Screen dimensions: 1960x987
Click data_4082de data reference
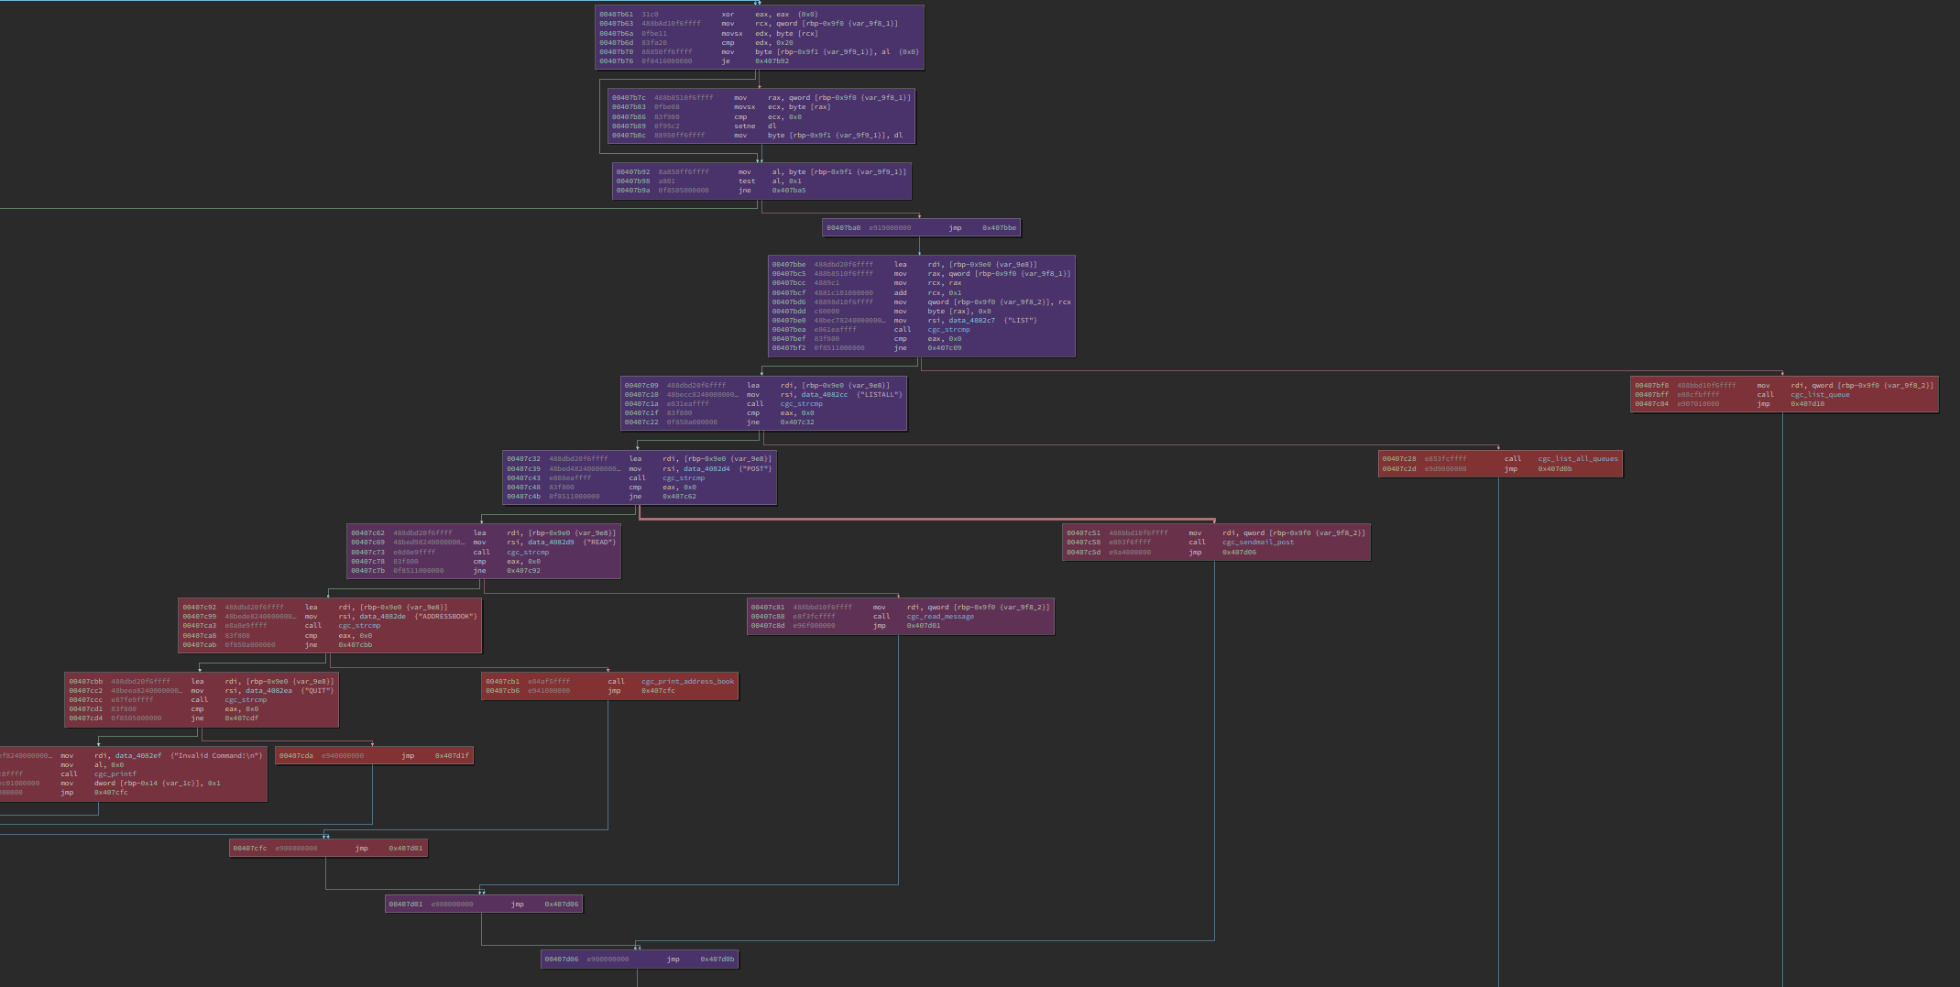[381, 617]
